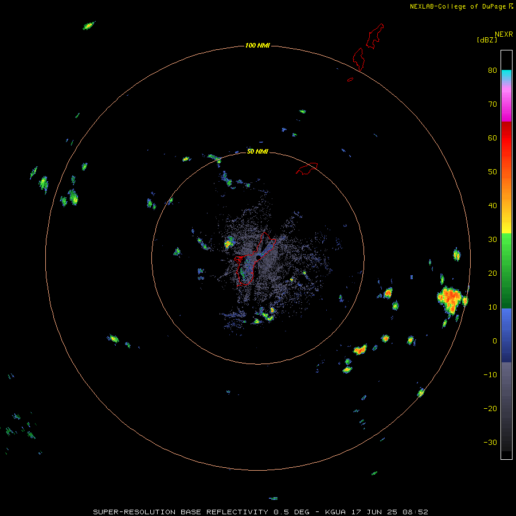
Task: Click the -30 value on the color scale
Action: (490, 443)
